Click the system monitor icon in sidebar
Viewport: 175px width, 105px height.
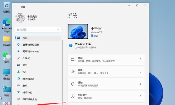coord(18,38)
